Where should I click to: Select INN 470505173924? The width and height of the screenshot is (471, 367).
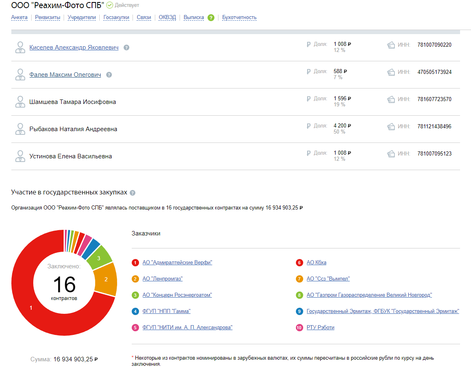point(435,72)
